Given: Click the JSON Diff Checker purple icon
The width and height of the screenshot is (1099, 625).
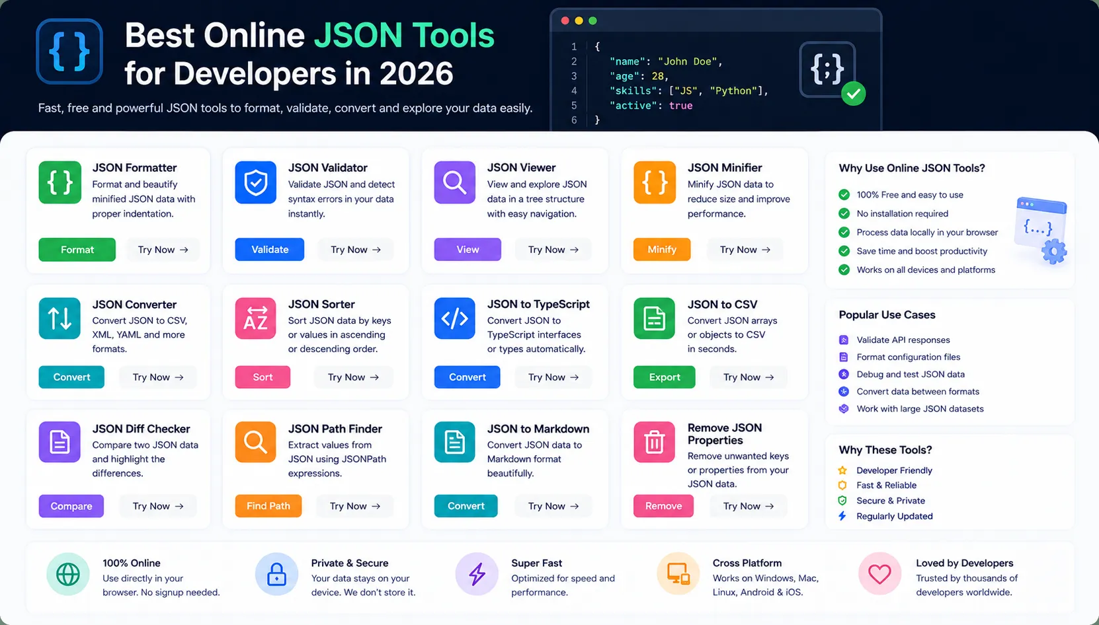Looking at the screenshot, I should coord(60,442).
